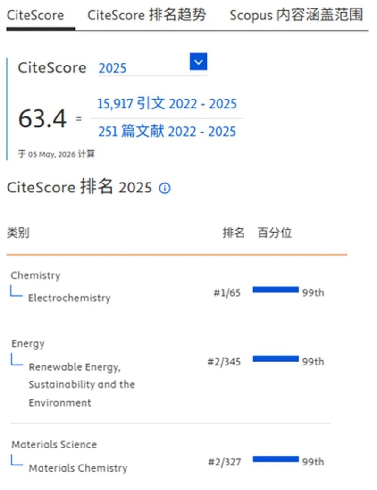This screenshot has height=490, width=377.
Task: Open the 251 篇文献 2022 - 2025 link
Action: 167,131
